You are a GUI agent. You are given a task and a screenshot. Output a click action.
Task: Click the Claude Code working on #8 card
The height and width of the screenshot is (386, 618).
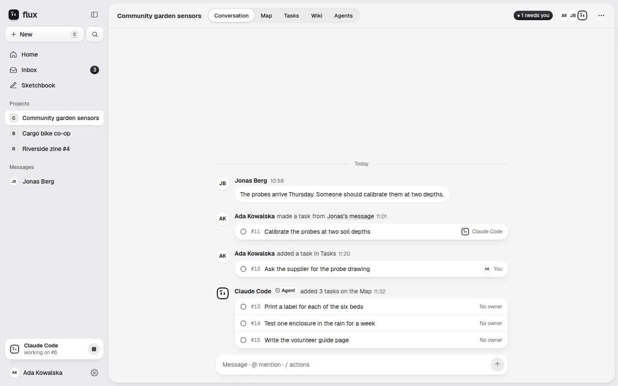point(54,349)
